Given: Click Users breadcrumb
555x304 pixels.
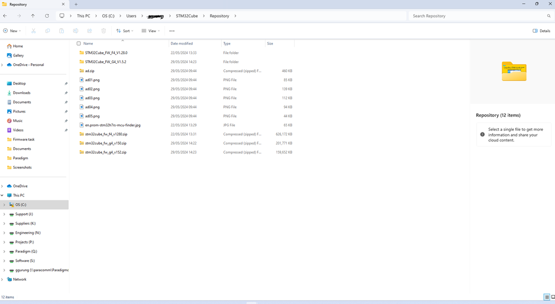Looking at the screenshot, I should pyautogui.click(x=131, y=16).
